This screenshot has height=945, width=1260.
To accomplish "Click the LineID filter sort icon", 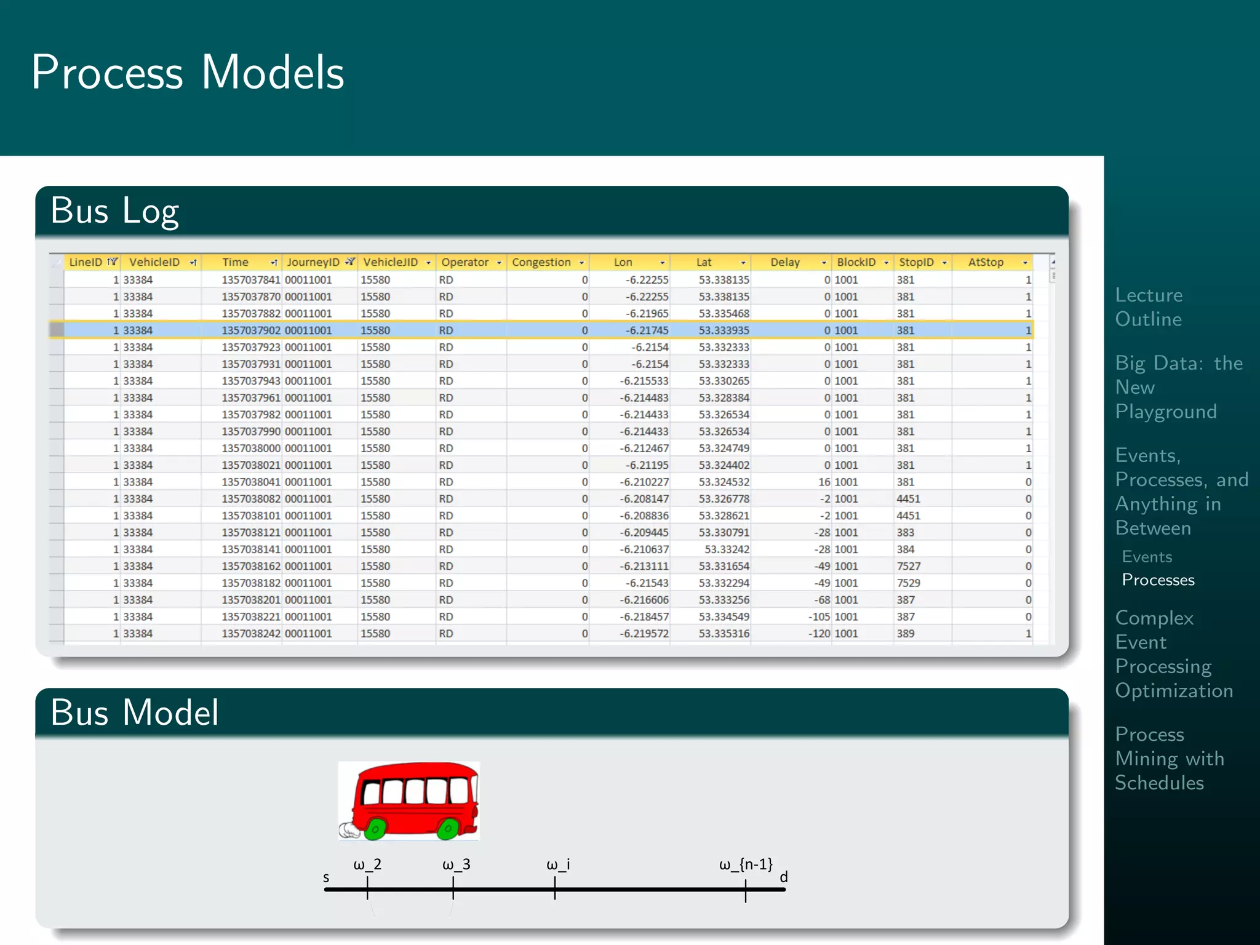I will click(x=112, y=262).
